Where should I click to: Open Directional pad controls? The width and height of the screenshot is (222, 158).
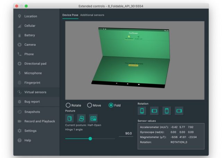pos(36,64)
